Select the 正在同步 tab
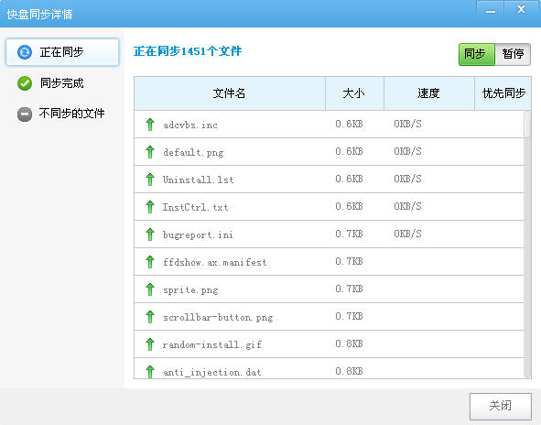541x425 pixels. click(62, 52)
